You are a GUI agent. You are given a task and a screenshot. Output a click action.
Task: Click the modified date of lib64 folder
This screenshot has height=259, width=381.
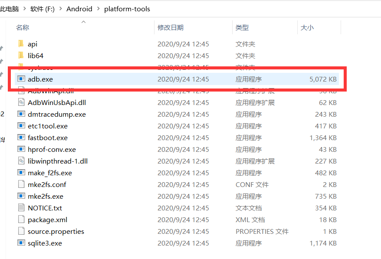pyautogui.click(x=183, y=56)
